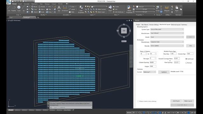Viewport: 203px width, 114px height.
Task: Activate the Stretch modify tool
Action: (35, 12)
